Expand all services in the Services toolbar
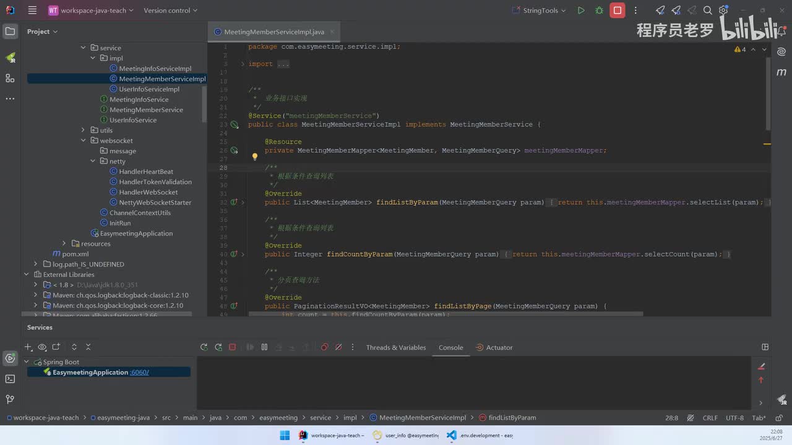 74,347
